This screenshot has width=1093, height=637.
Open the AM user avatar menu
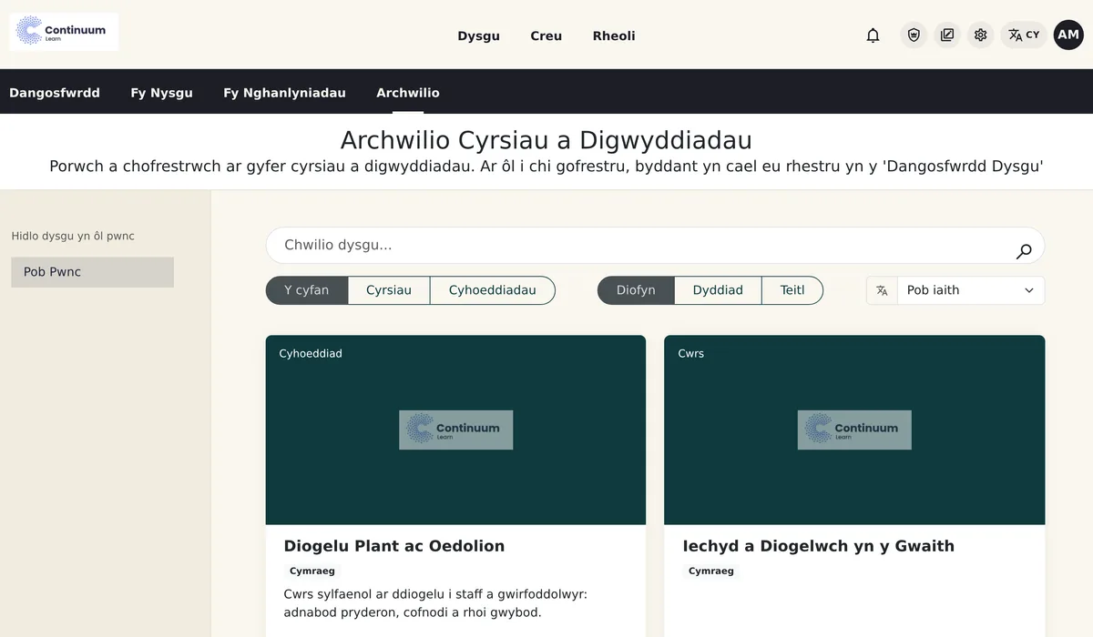point(1068,35)
